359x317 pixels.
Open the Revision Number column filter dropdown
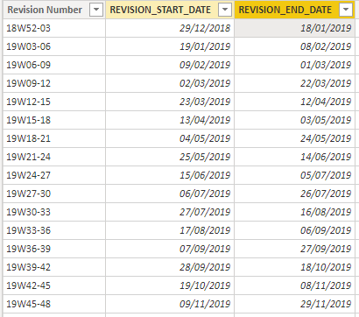(x=96, y=10)
